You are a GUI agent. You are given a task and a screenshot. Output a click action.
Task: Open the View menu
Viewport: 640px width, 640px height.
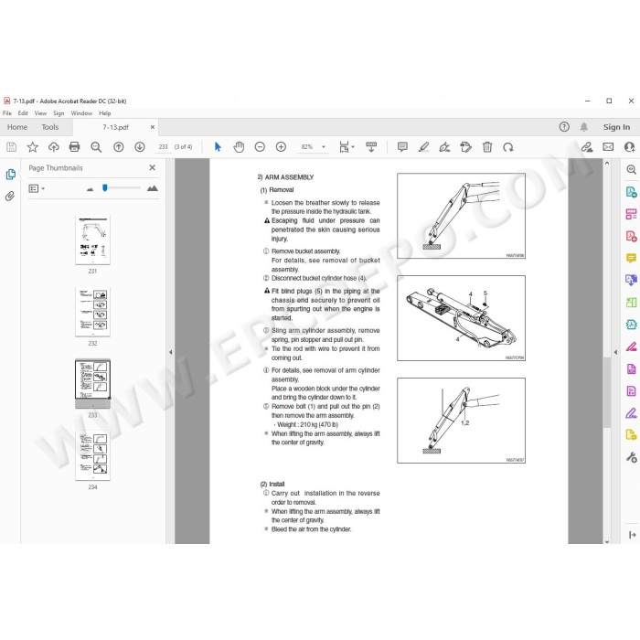pyautogui.click(x=40, y=113)
